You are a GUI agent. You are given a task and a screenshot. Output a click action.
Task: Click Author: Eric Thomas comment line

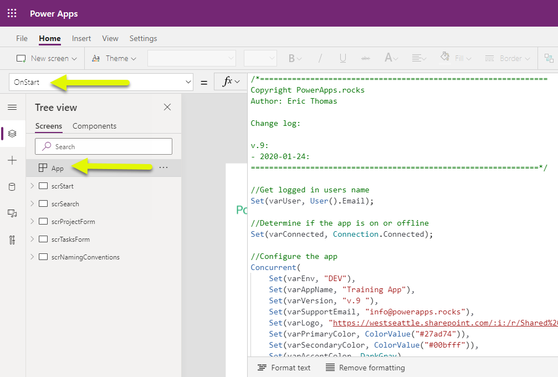click(294, 101)
